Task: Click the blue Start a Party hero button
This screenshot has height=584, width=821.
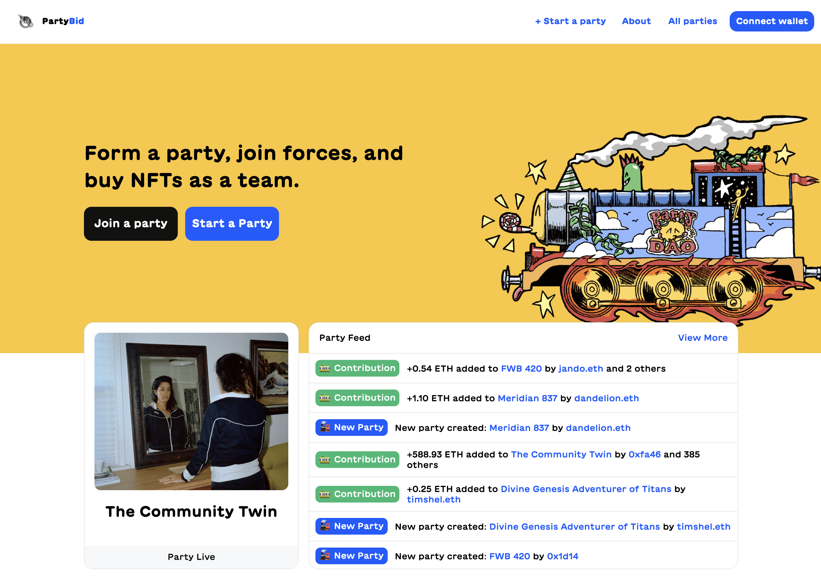Action: (x=232, y=224)
